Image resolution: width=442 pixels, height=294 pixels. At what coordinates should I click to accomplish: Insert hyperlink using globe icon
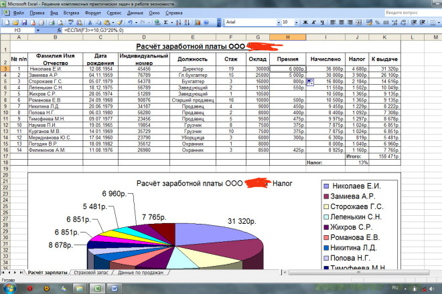click(x=157, y=23)
